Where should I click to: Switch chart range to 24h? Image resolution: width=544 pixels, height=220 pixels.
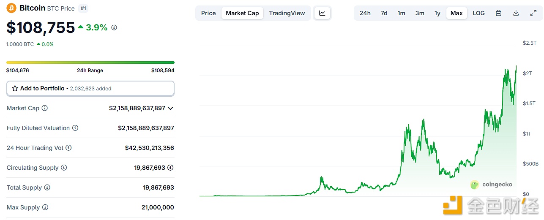pos(365,13)
